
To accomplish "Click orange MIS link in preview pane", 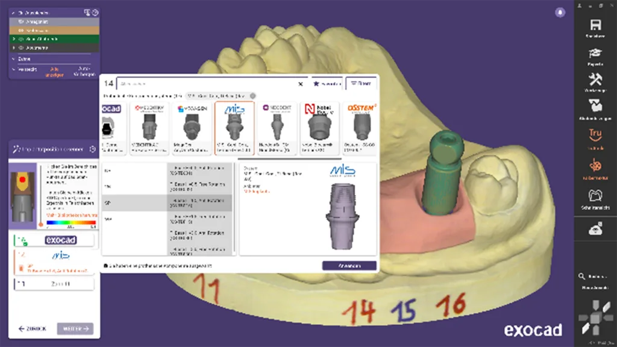I will pos(257,191).
